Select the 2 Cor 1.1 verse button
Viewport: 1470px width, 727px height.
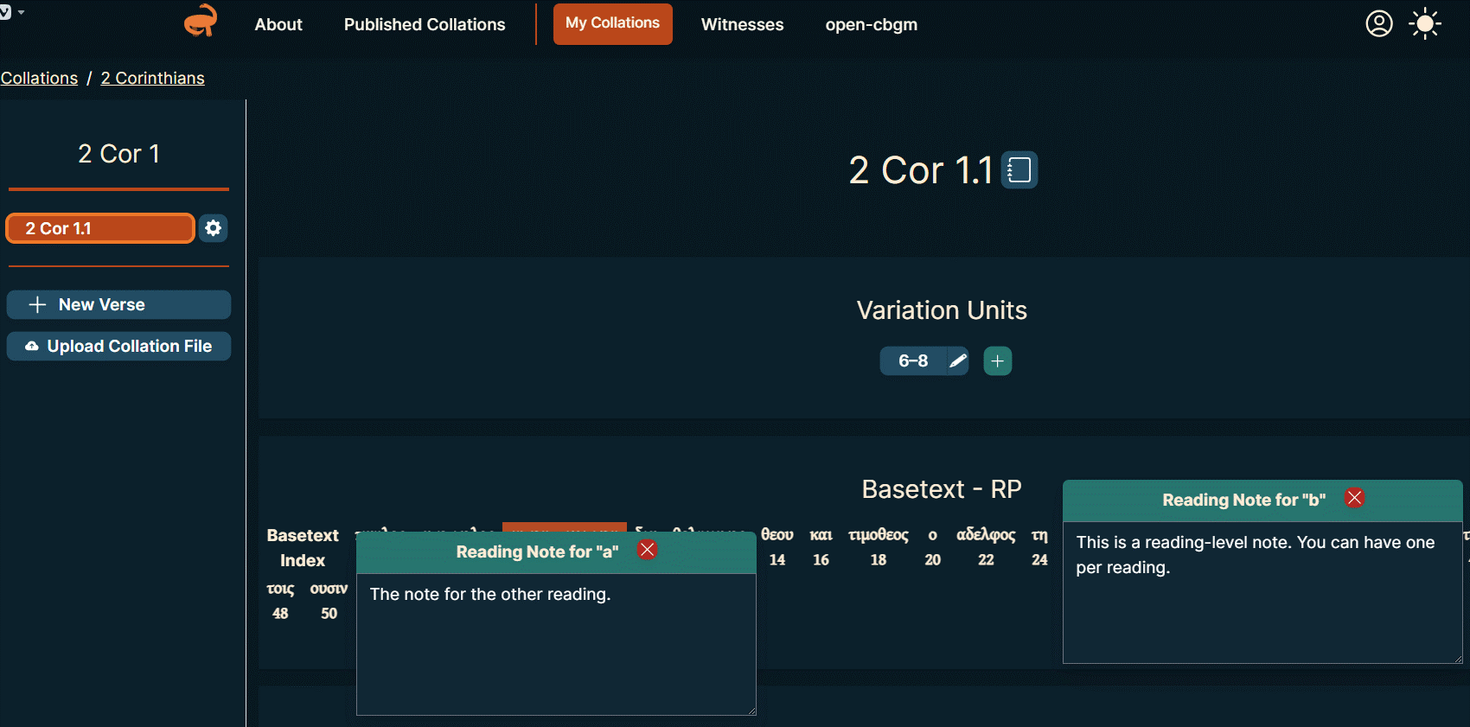(100, 228)
